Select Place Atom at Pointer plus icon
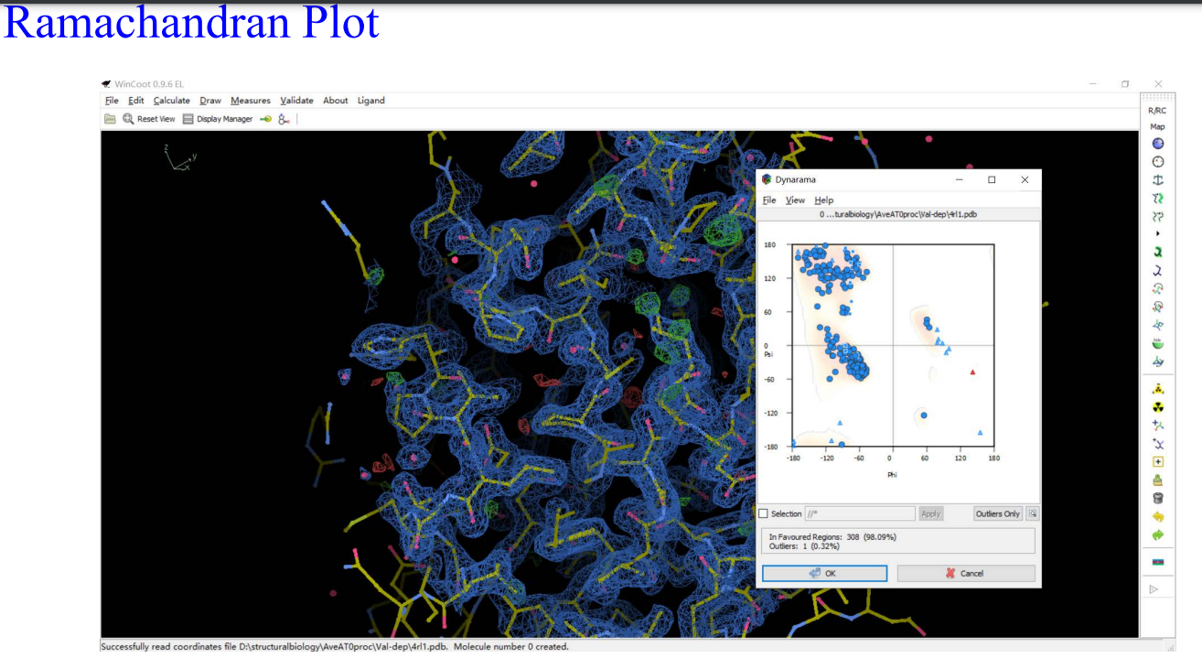 [1158, 462]
